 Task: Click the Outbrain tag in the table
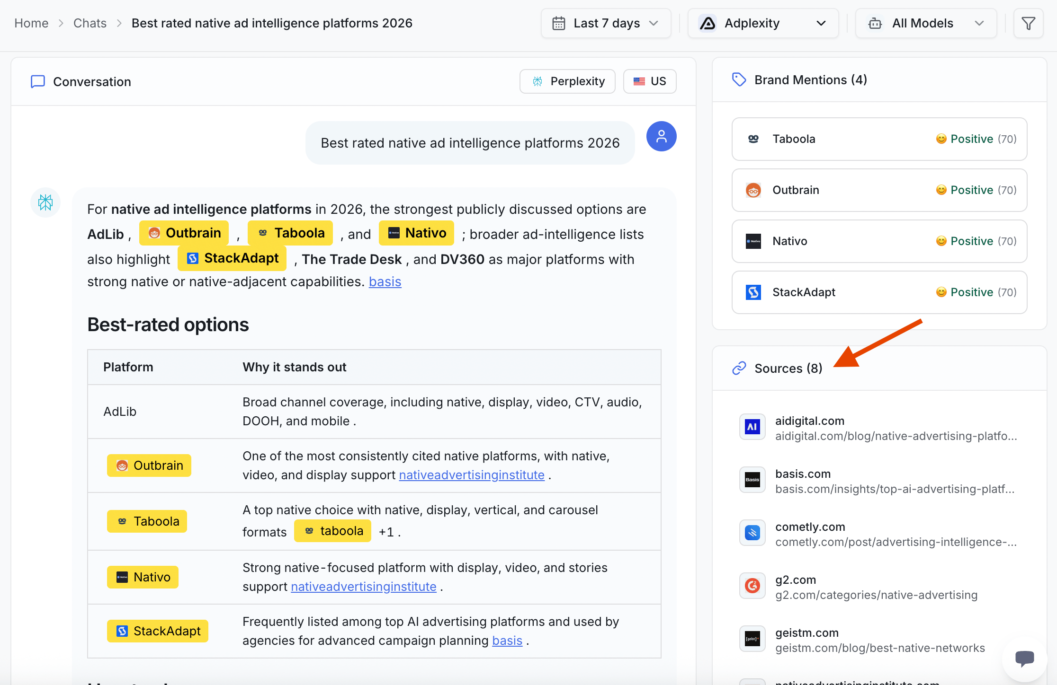coord(149,465)
